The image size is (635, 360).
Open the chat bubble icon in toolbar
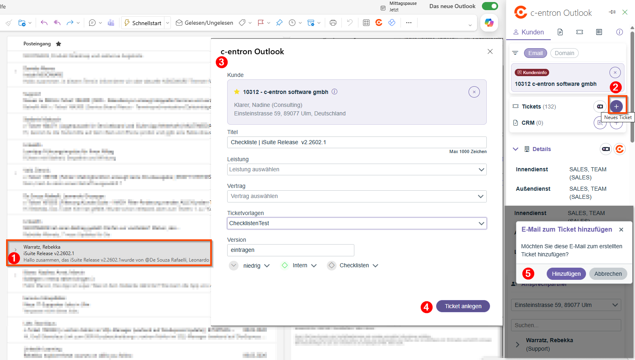(x=92, y=23)
